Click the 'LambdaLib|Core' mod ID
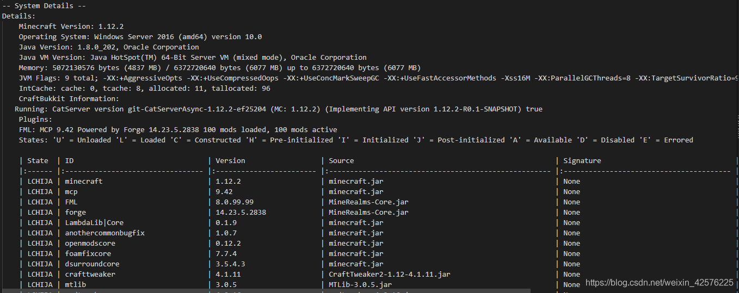This screenshot has width=739, height=293. pyautogui.click(x=94, y=222)
